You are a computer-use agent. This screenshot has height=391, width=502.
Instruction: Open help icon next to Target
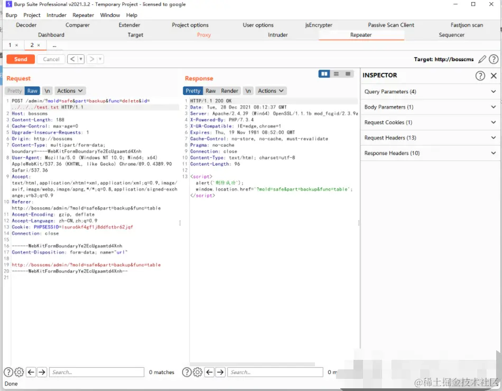click(x=494, y=59)
